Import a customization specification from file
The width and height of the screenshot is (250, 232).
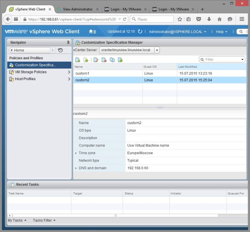coord(86,60)
